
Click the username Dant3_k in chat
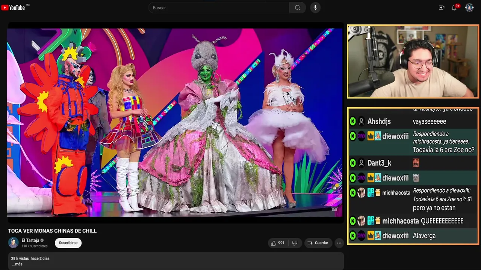[x=379, y=163]
